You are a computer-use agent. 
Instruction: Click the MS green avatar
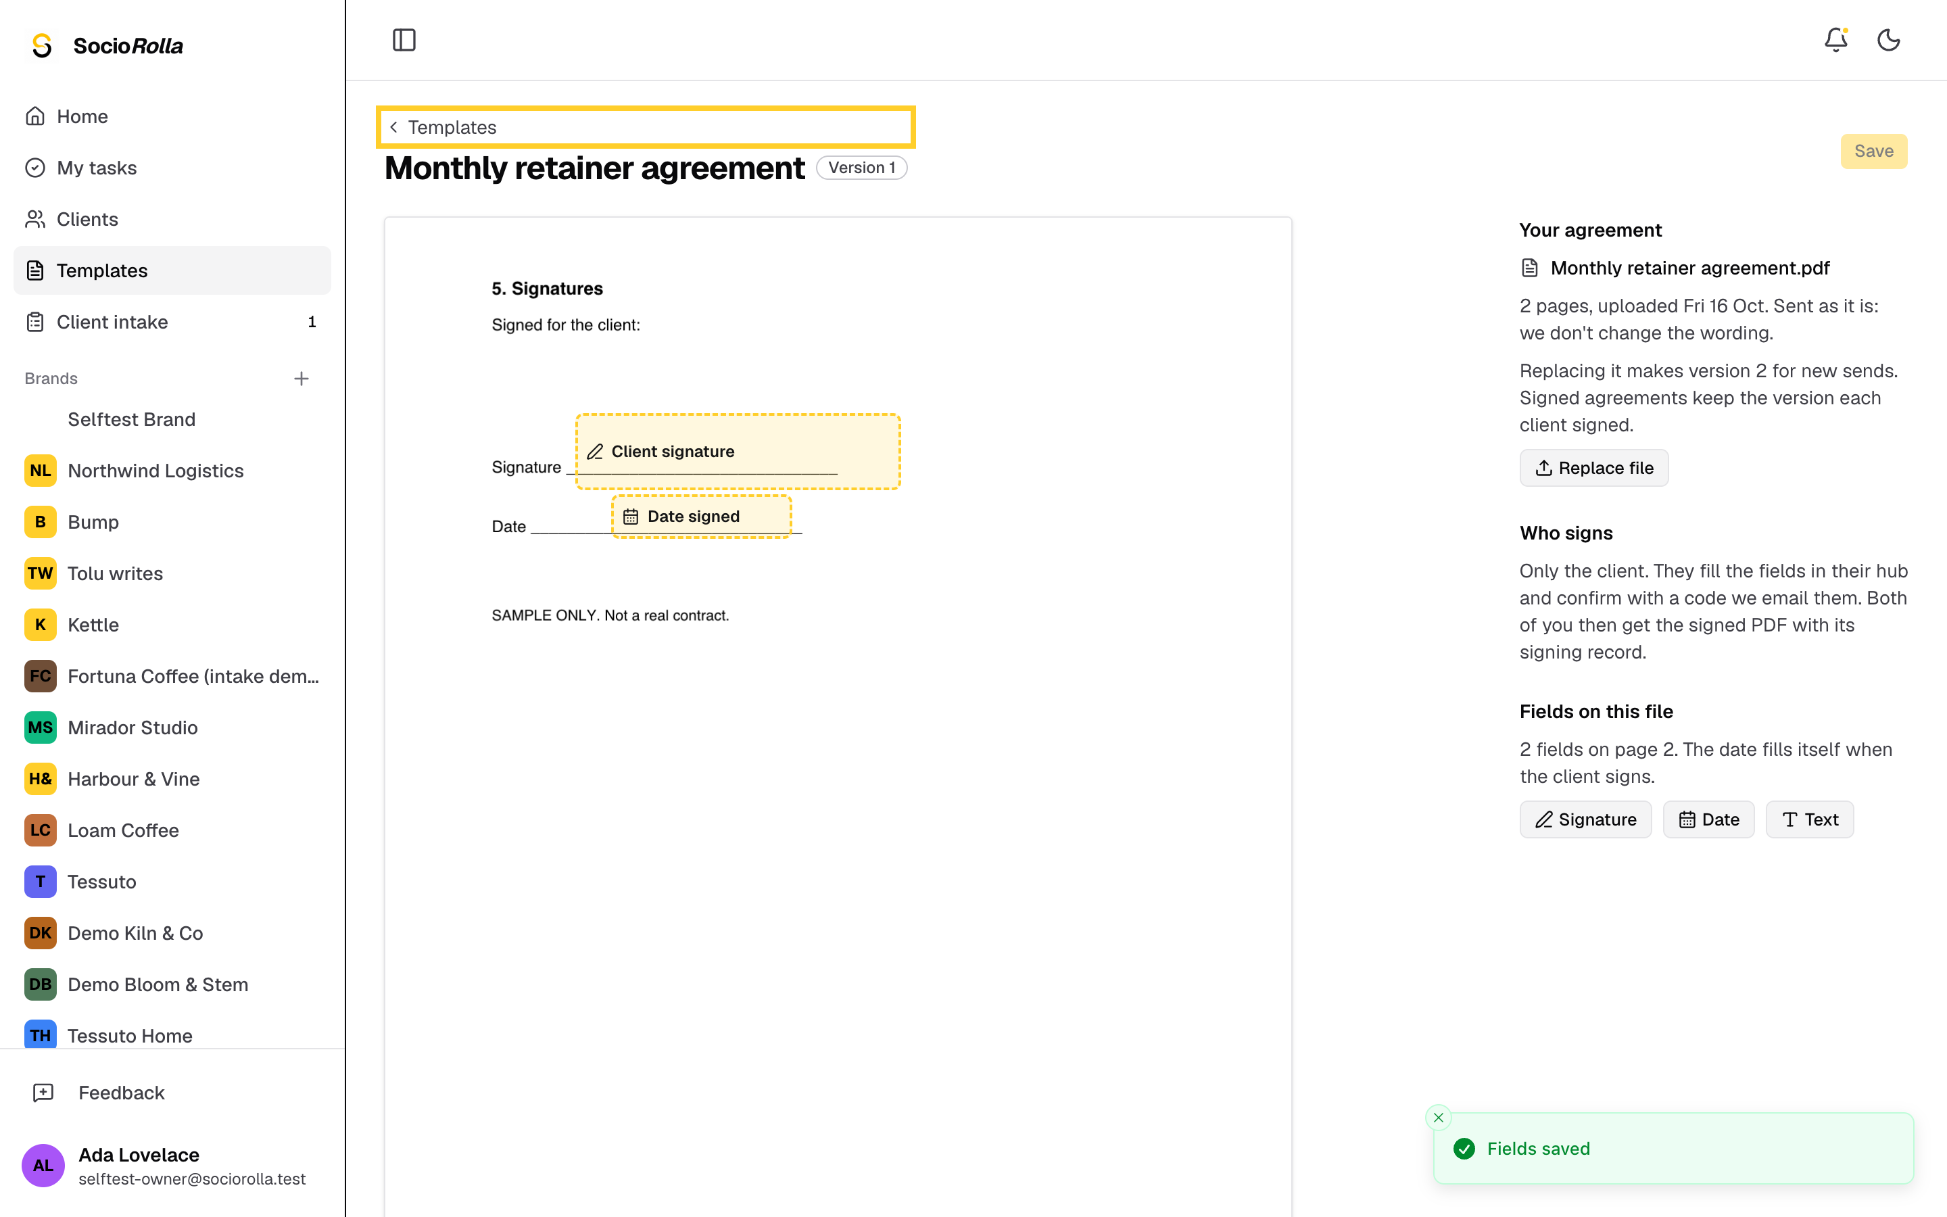(41, 727)
